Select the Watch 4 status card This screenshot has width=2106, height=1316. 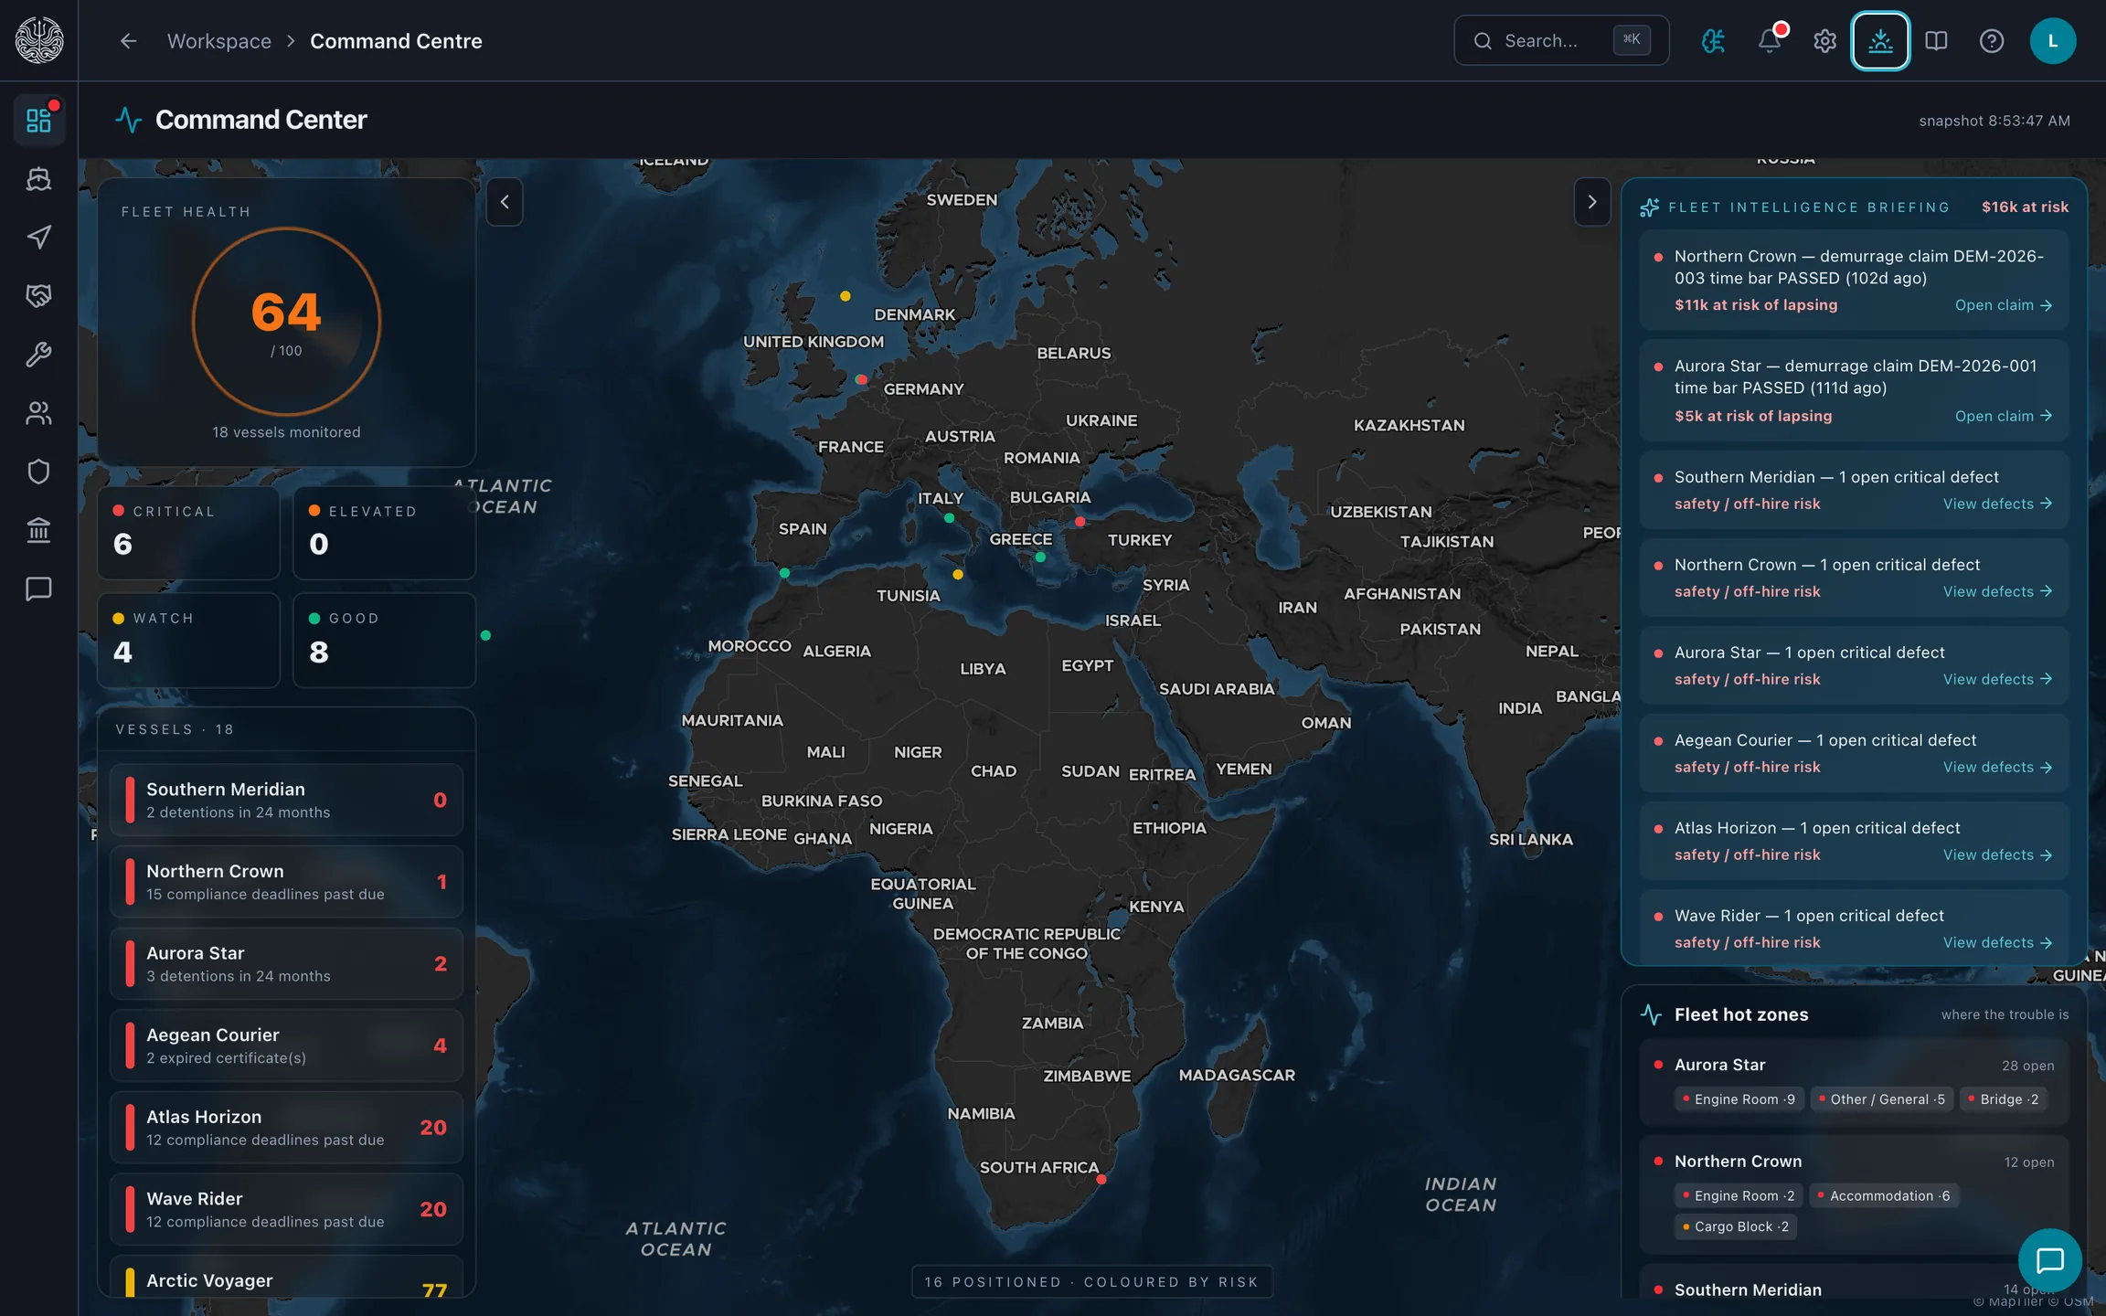tap(188, 640)
